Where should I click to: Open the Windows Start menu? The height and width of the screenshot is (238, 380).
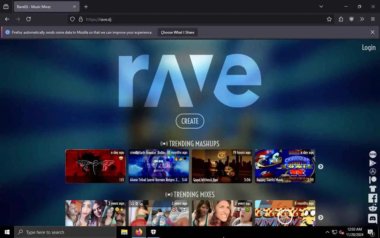point(7,232)
